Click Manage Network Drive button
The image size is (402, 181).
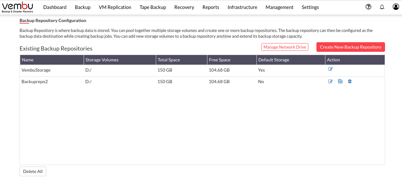(285, 47)
